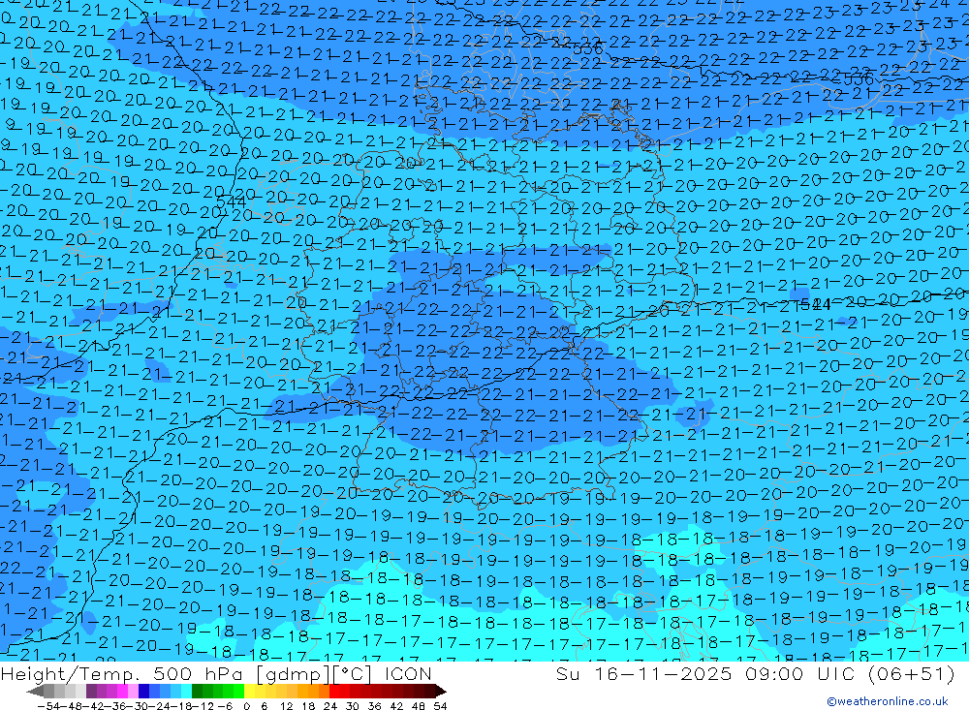The width and height of the screenshot is (969, 710).
Task: Click the Height/Temp. 500 hPa ICON title
Action: [x=216, y=673]
